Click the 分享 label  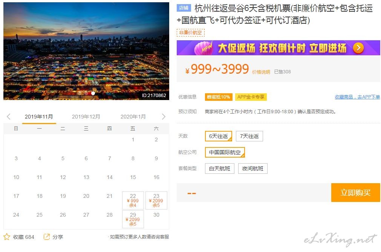(x=58, y=237)
